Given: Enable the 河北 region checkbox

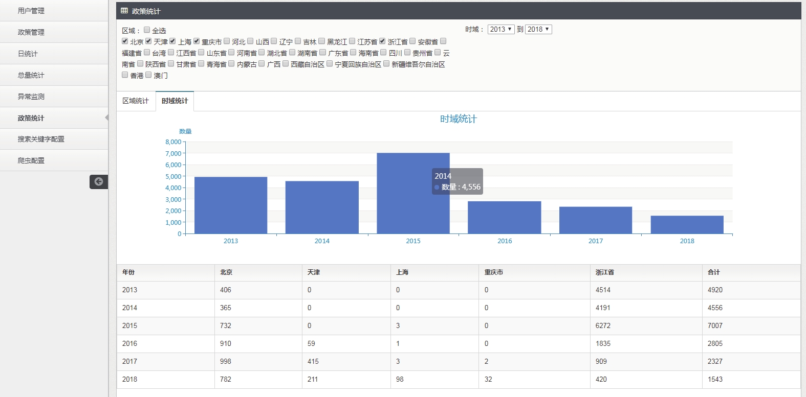Looking at the screenshot, I should pyautogui.click(x=227, y=41).
